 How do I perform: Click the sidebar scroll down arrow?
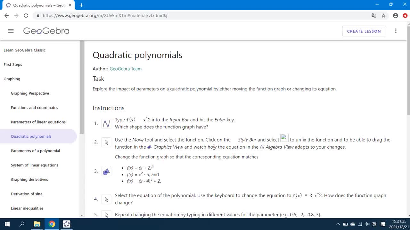82,215
